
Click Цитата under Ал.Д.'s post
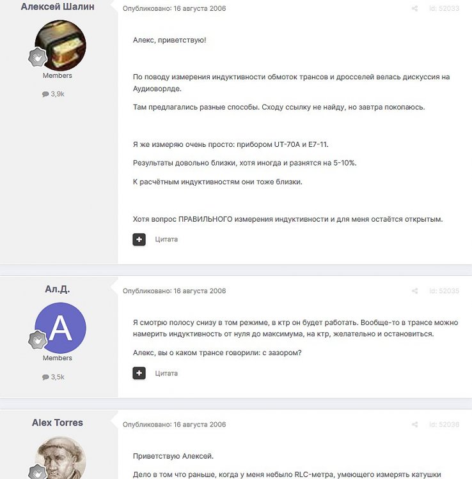coord(166,374)
